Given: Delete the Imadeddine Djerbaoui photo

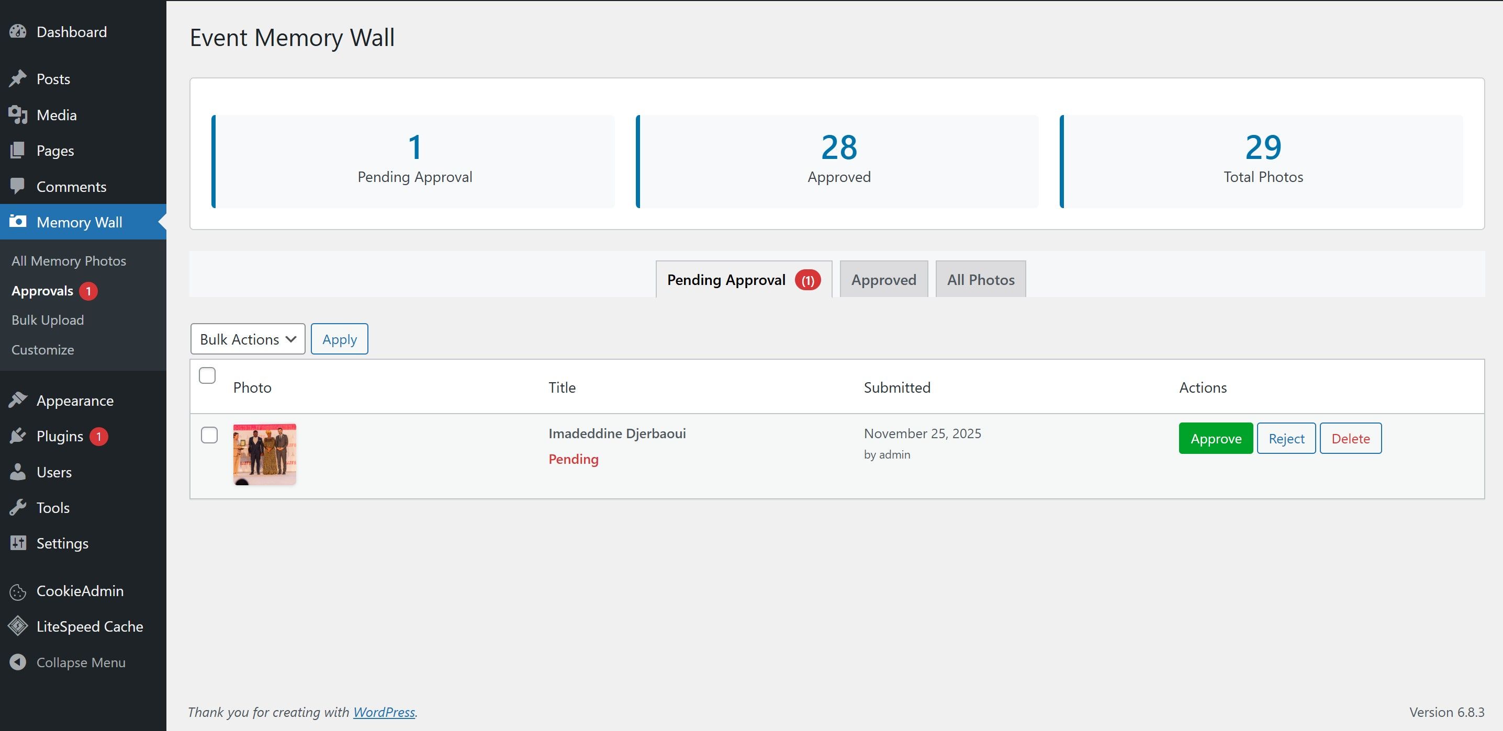Looking at the screenshot, I should coord(1350,438).
